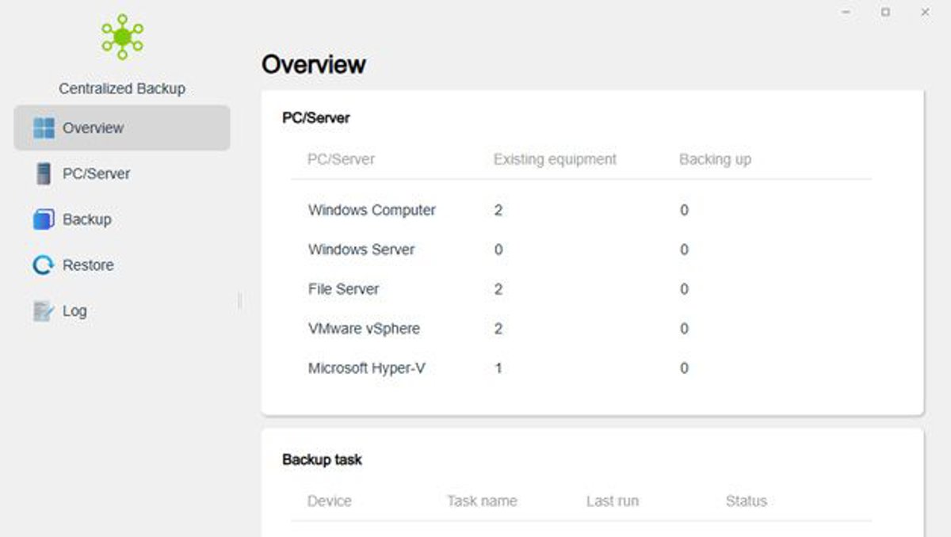Go to the PC/Server section

(x=96, y=174)
